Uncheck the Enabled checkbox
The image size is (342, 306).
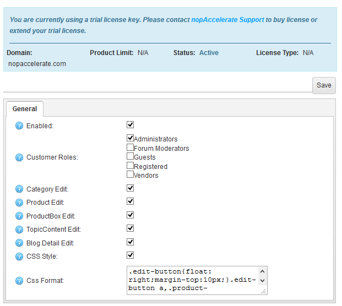131,125
